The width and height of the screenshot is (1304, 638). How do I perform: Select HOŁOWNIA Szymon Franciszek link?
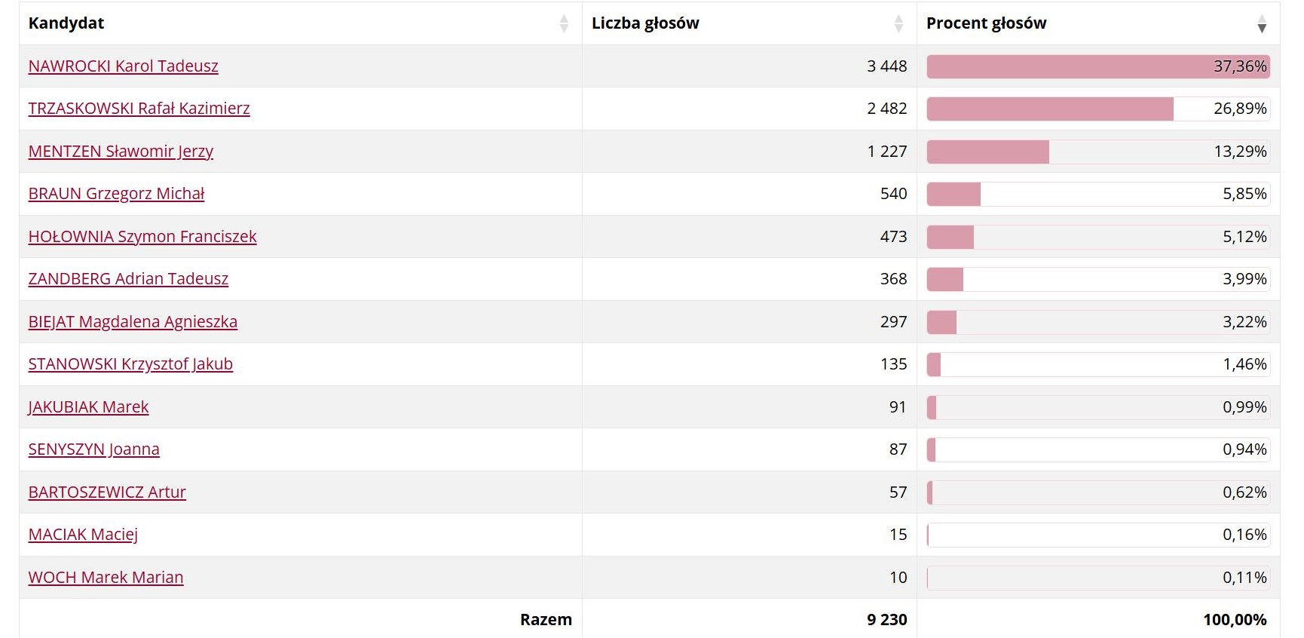[x=142, y=237]
